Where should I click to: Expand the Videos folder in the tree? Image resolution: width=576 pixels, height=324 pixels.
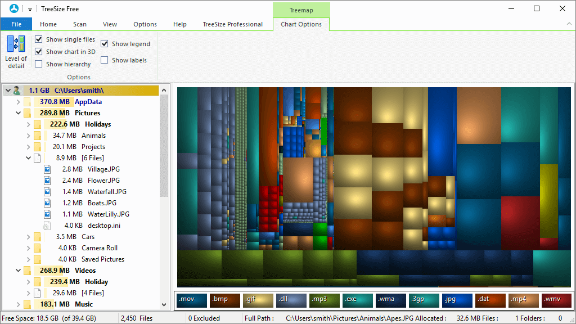[x=18, y=270]
